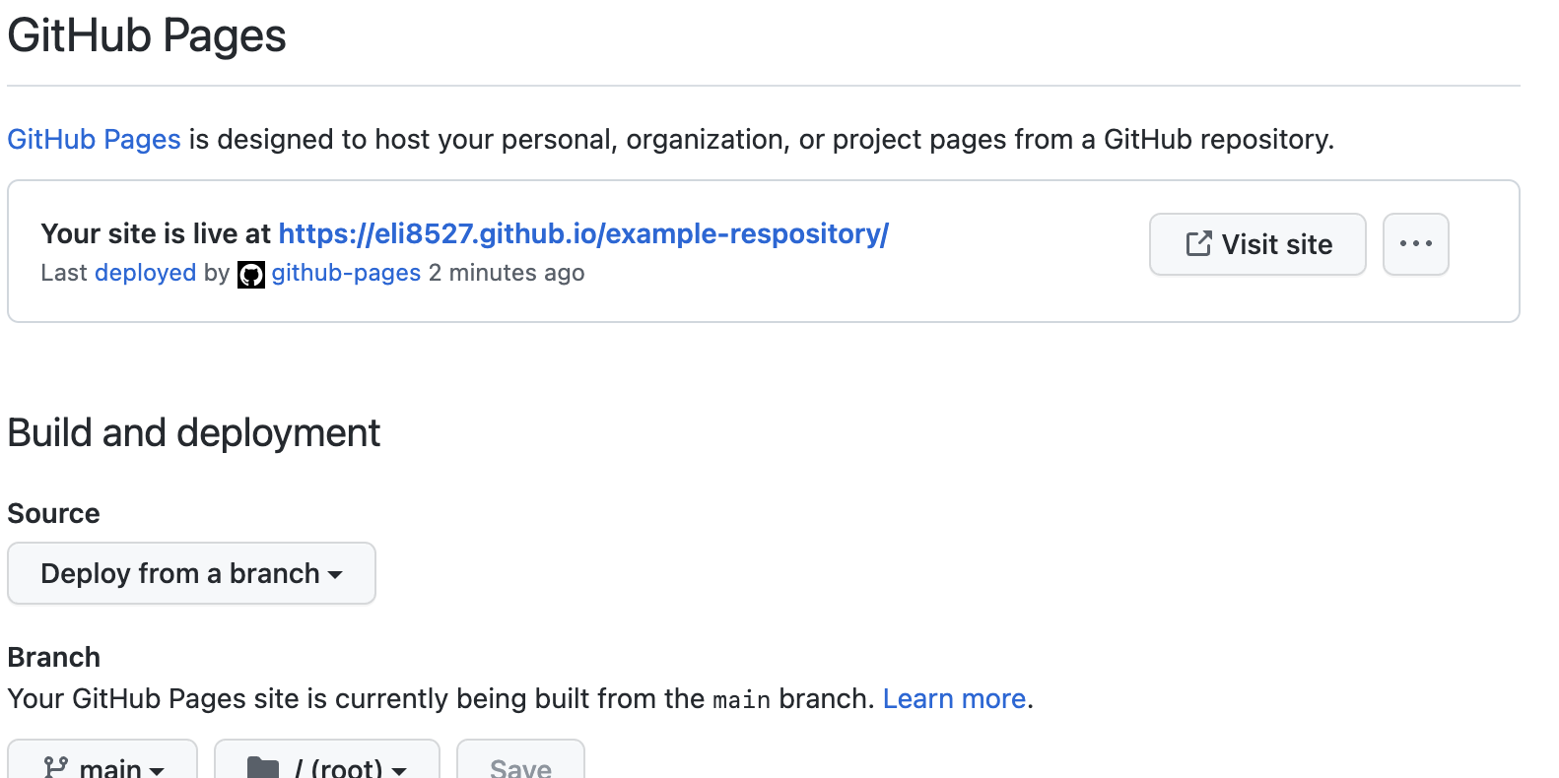Image resolution: width=1559 pixels, height=778 pixels.
Task: Open the main branch selector dropdown
Action: (x=102, y=764)
